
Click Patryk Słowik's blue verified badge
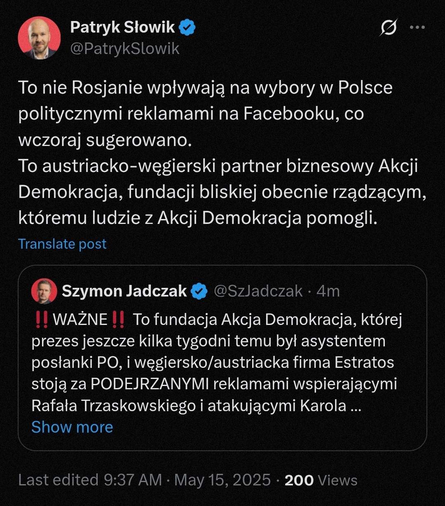click(x=187, y=28)
